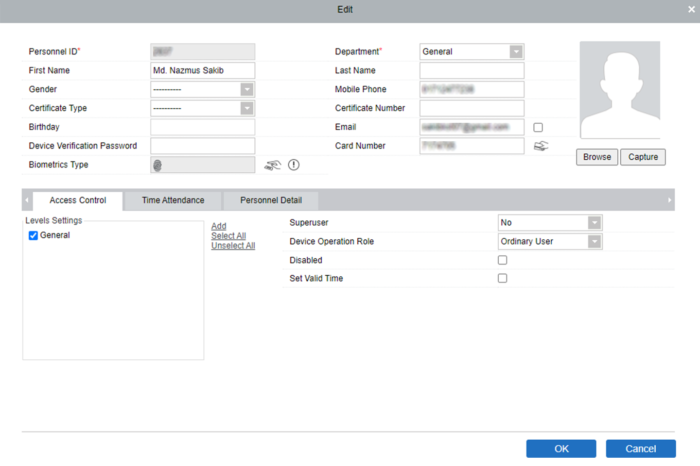
Task: Open fingerprint registration icon beside Biometrics Type
Action: coord(273,166)
